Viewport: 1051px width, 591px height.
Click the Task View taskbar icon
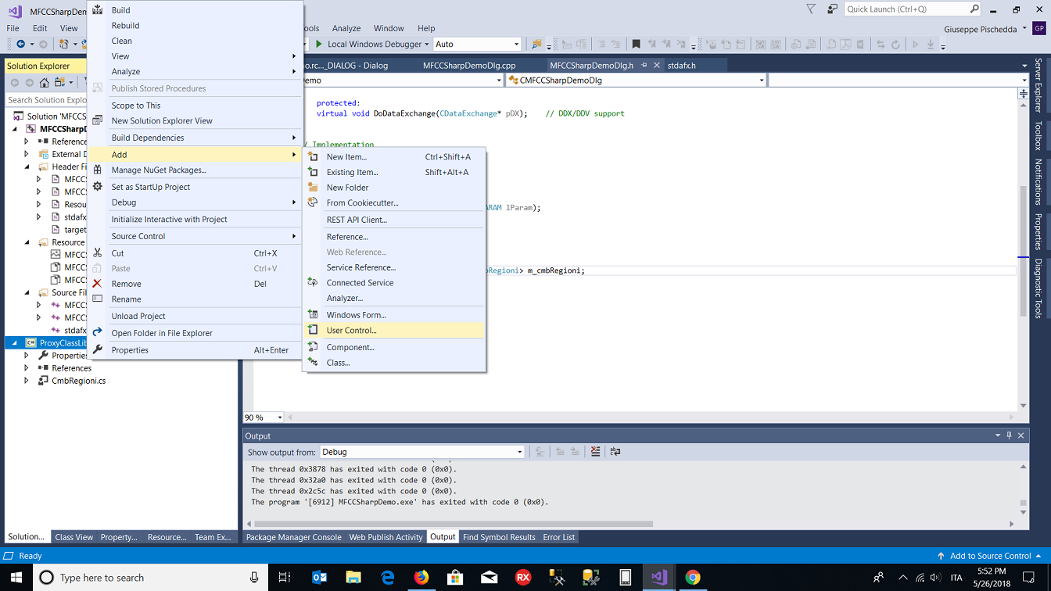pyautogui.click(x=285, y=578)
